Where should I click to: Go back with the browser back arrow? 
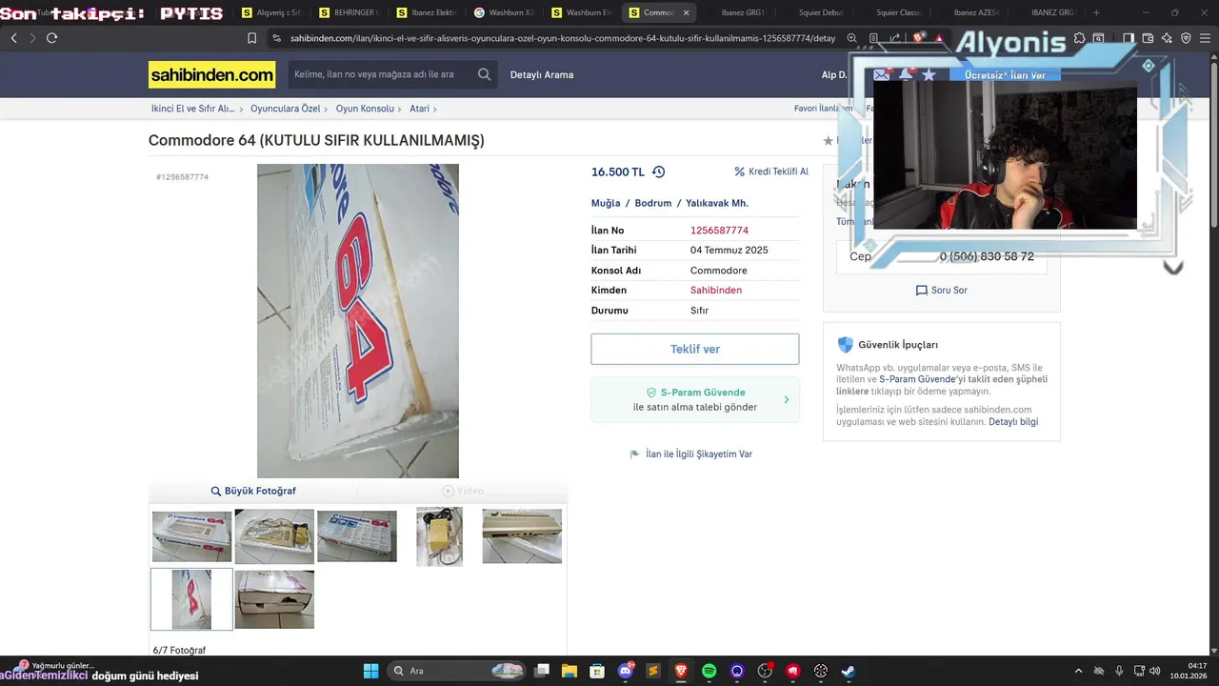click(x=13, y=38)
